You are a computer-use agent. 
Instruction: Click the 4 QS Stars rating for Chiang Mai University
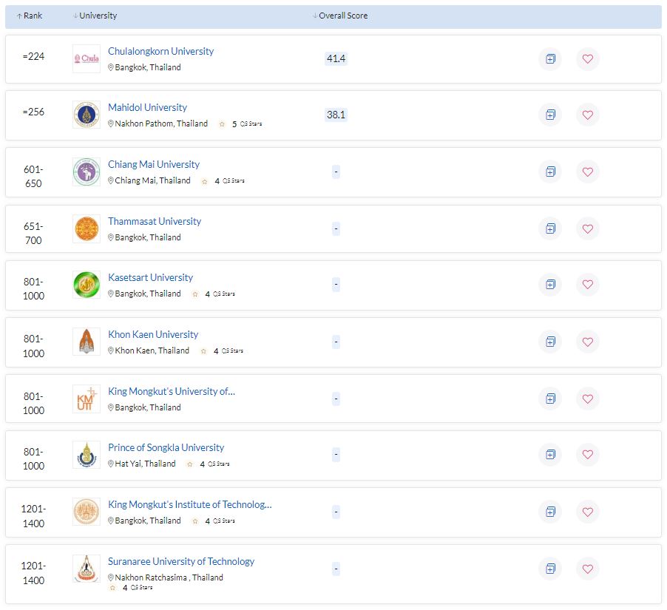223,181
